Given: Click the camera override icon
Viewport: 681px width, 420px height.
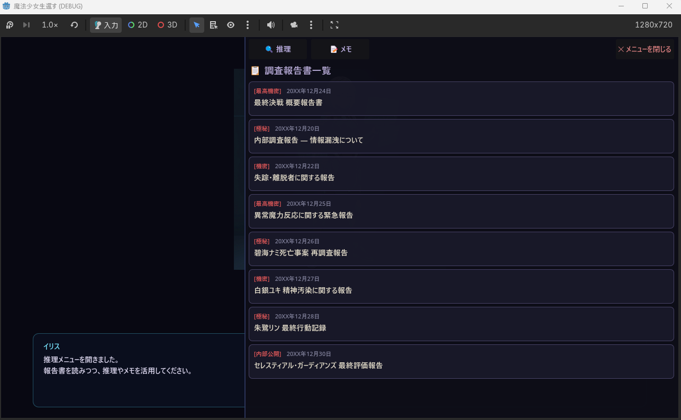Looking at the screenshot, I should (294, 25).
